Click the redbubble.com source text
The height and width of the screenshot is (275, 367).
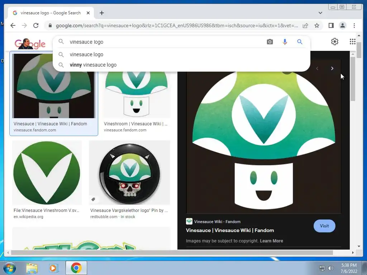click(x=104, y=217)
